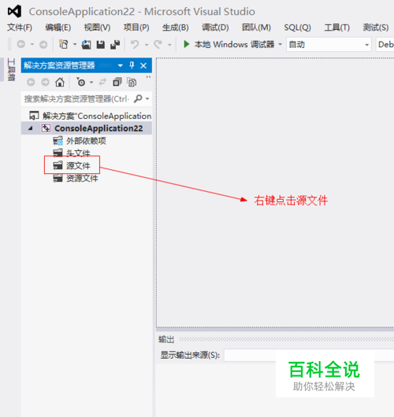Open the 视图(V) menu
The height and width of the screenshot is (417, 394).
(x=97, y=28)
